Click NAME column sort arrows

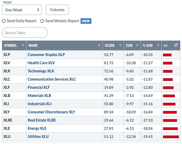99,45
